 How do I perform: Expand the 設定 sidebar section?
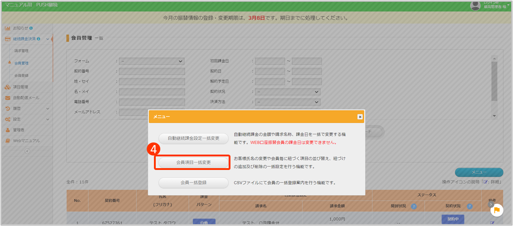point(48,119)
